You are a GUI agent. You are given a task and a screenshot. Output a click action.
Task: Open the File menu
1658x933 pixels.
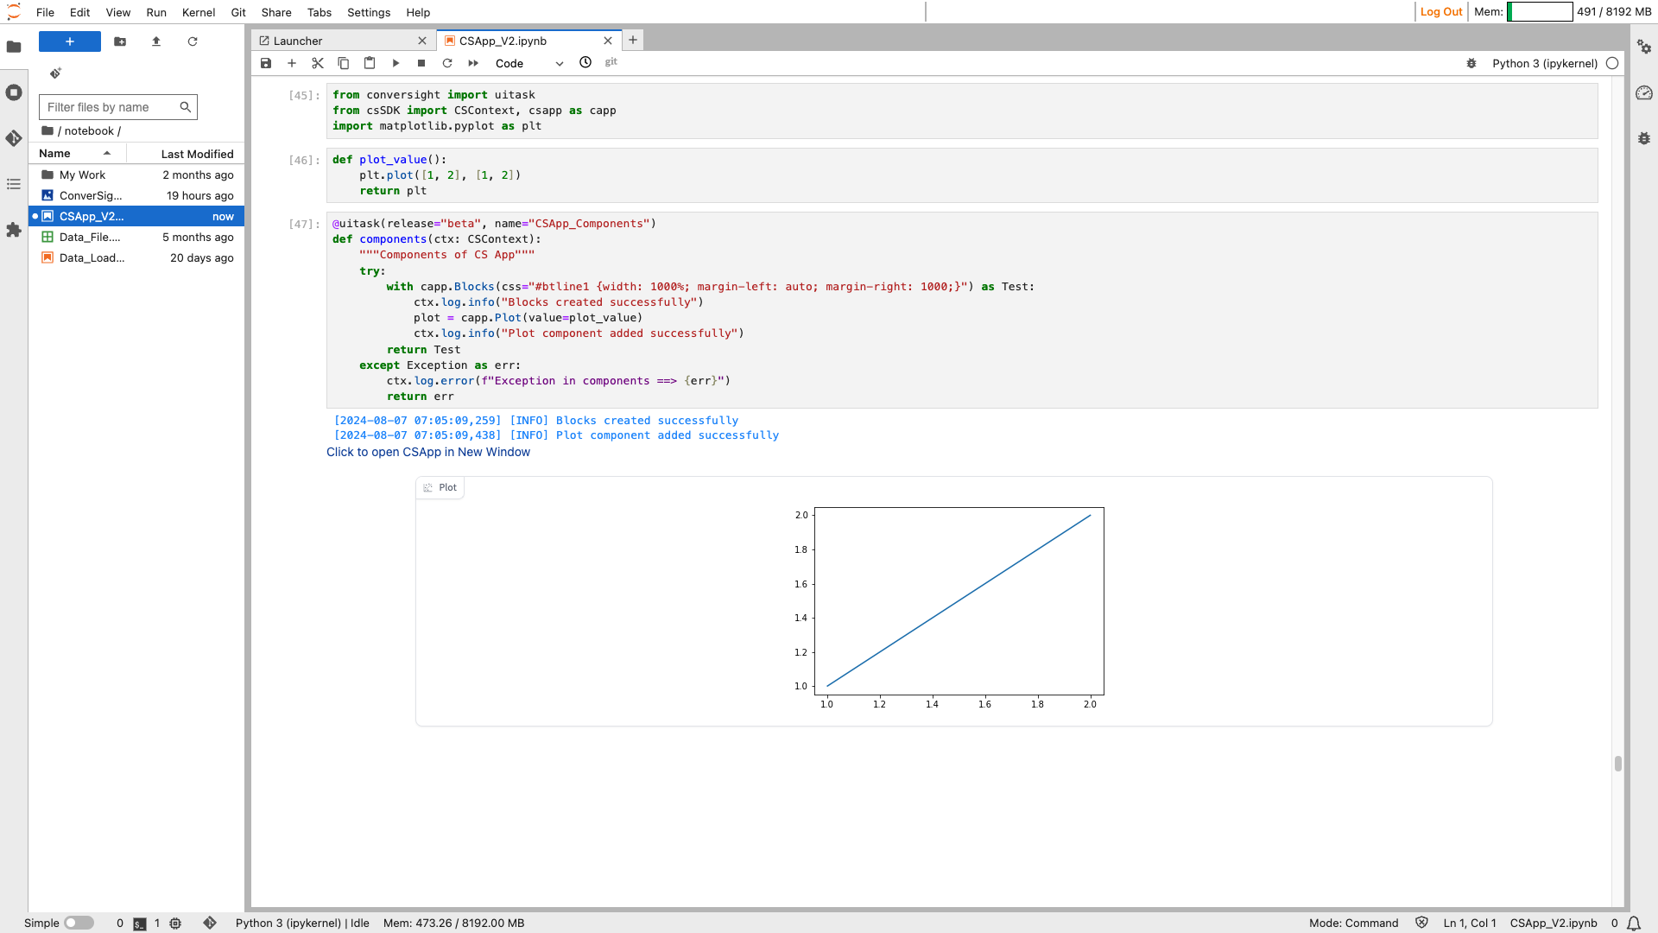[x=46, y=12]
